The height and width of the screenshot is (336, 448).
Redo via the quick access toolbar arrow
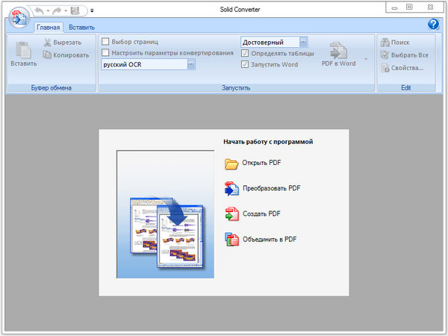click(x=57, y=11)
